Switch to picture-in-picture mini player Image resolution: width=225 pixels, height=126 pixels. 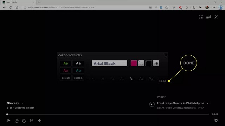[208, 16]
